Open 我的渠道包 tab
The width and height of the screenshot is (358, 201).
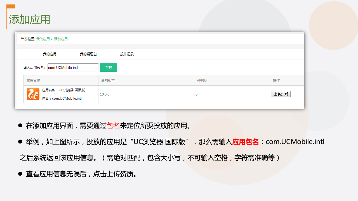[88, 54]
